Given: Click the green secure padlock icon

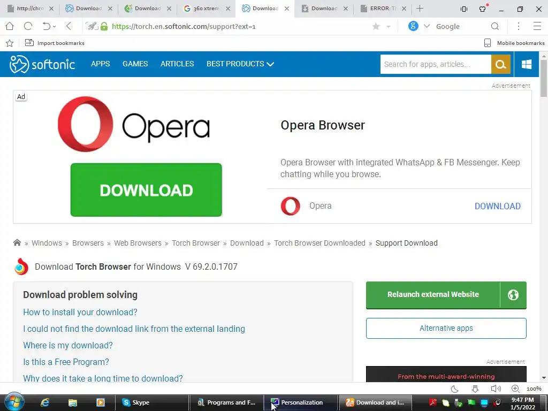Looking at the screenshot, I should pyautogui.click(x=104, y=26).
